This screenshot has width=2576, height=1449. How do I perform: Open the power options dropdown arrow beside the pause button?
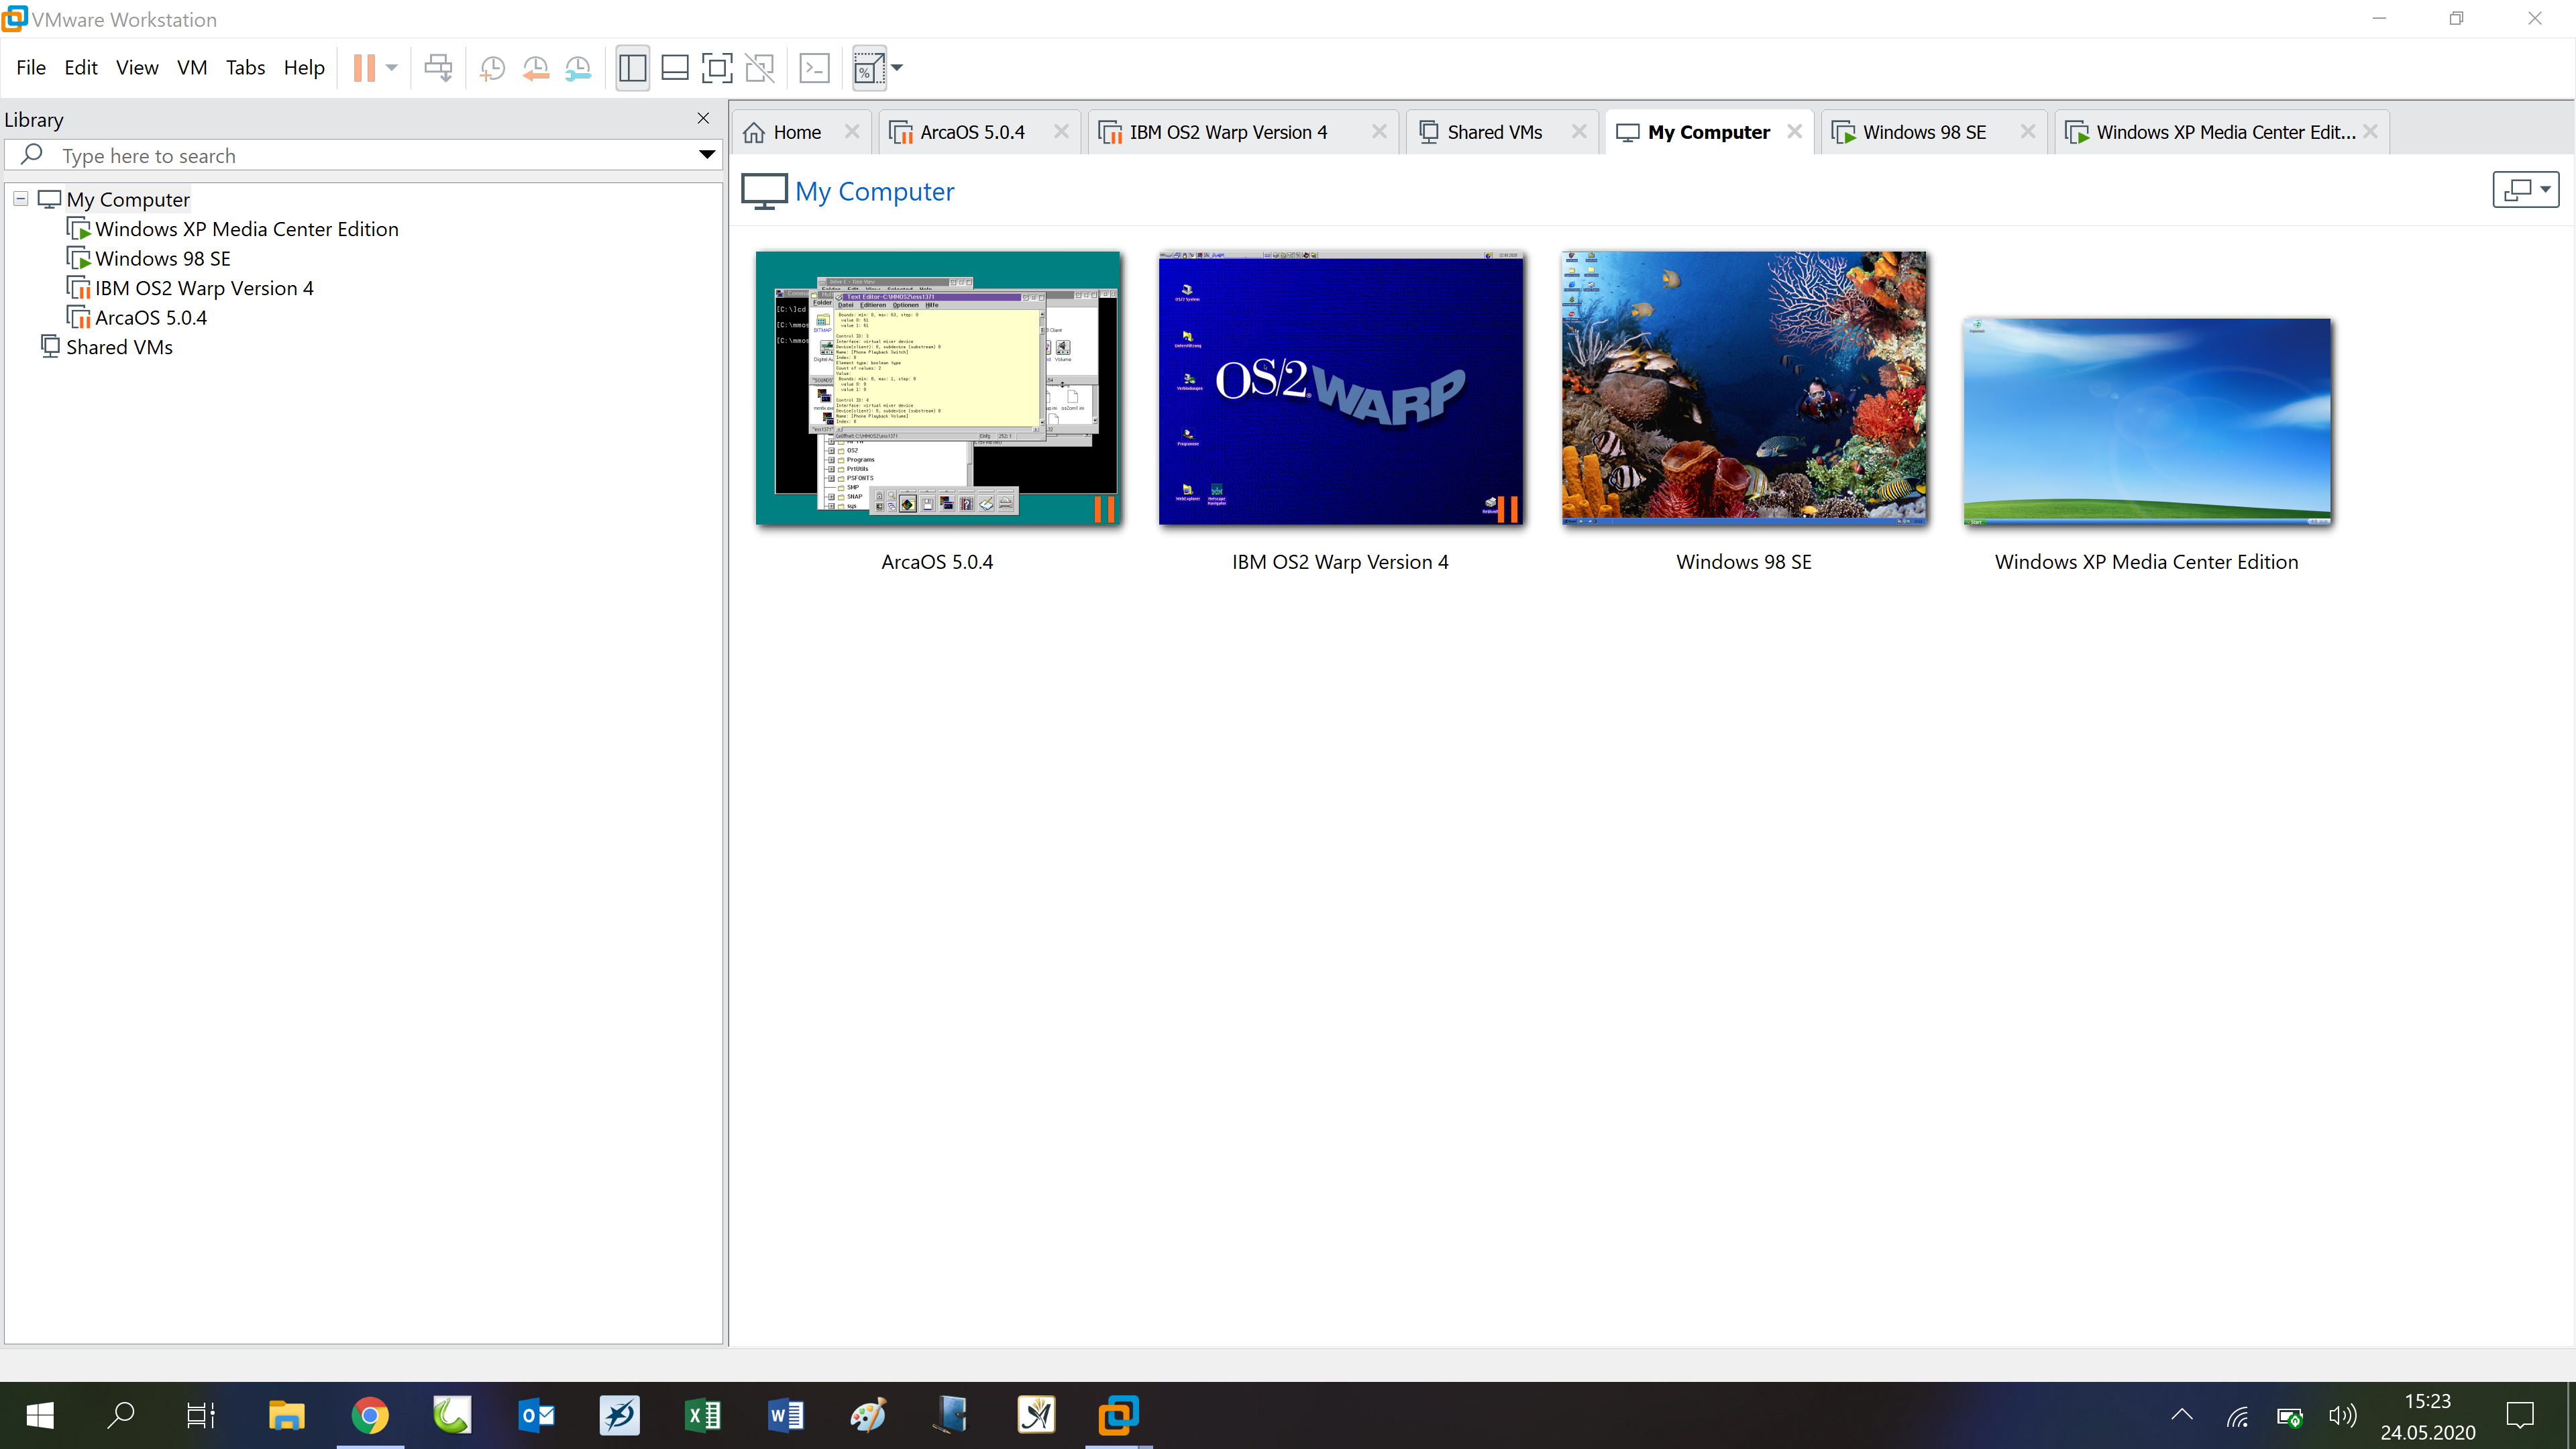[392, 68]
